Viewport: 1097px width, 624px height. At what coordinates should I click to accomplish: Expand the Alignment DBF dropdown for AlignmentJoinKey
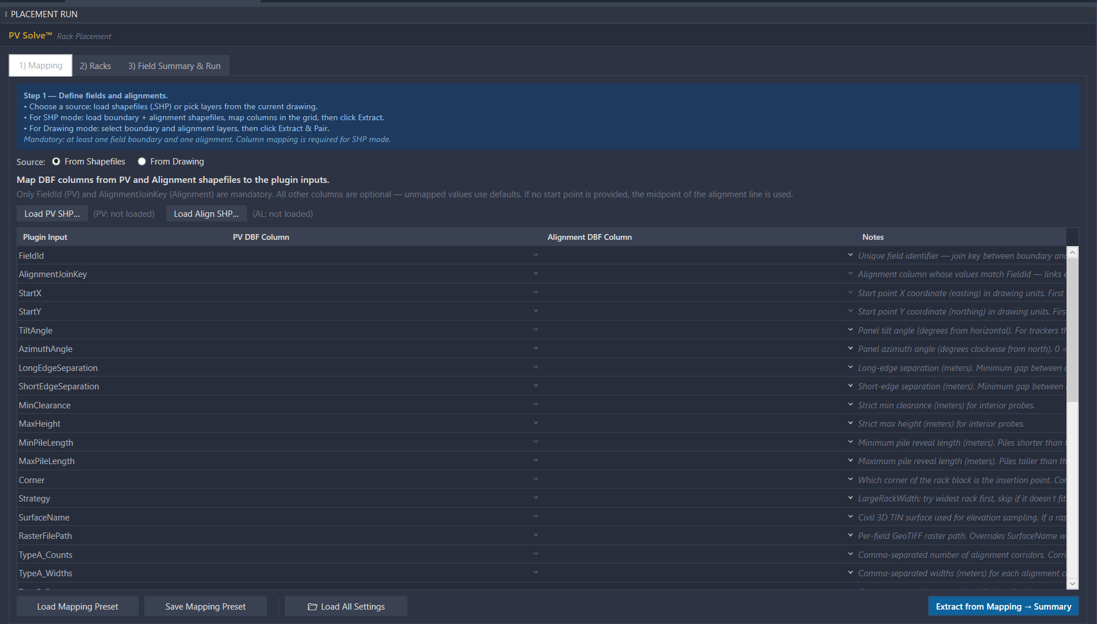[x=850, y=274]
